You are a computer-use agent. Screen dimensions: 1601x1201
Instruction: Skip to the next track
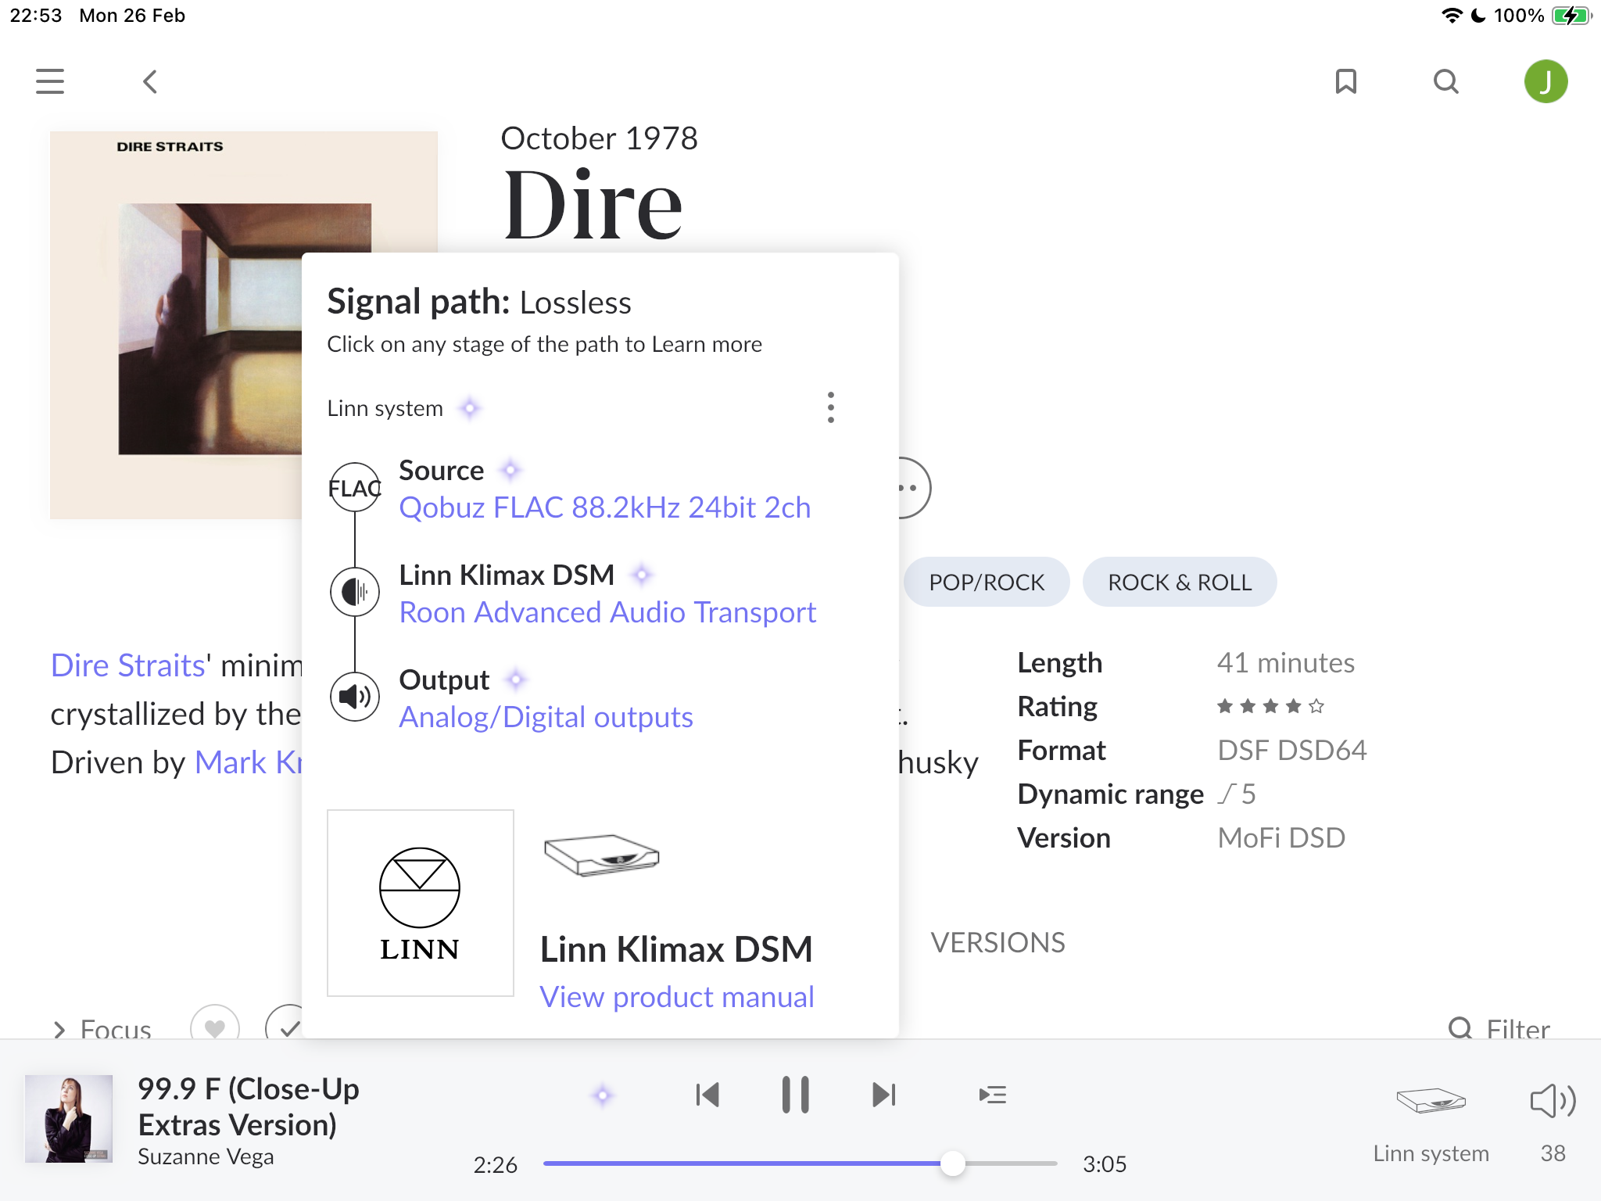point(883,1095)
